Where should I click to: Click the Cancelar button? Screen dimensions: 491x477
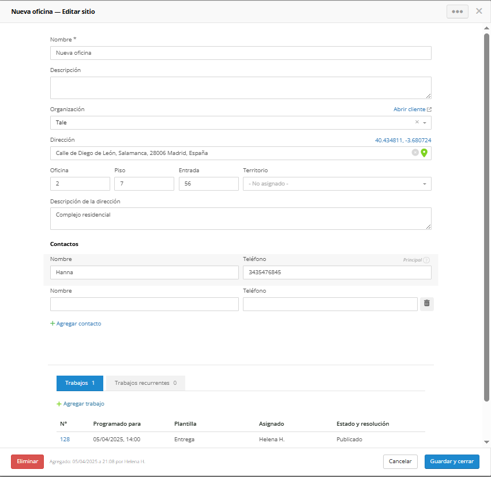click(400, 461)
